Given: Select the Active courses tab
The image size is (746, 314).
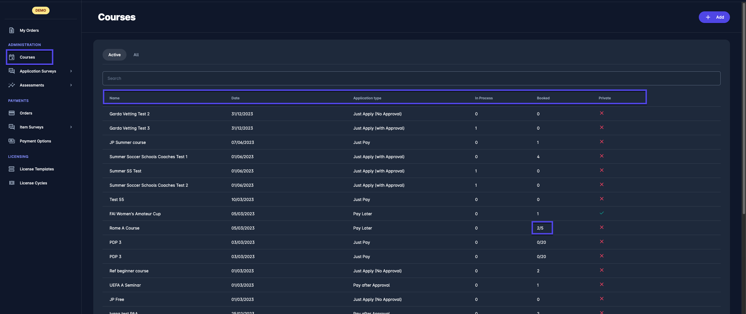Looking at the screenshot, I should pos(115,55).
